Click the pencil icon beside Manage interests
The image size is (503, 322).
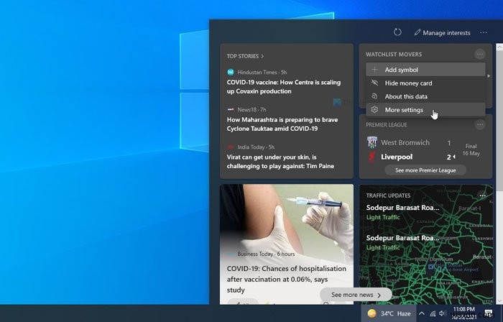tap(417, 32)
